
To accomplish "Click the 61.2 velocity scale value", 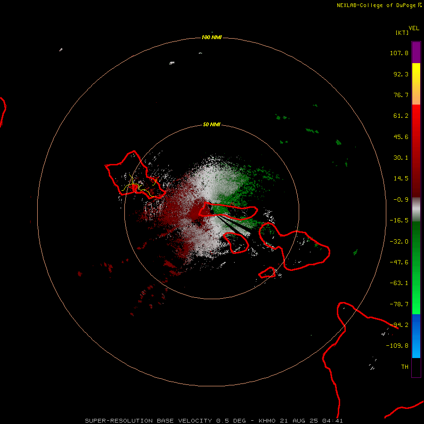I will [x=401, y=116].
